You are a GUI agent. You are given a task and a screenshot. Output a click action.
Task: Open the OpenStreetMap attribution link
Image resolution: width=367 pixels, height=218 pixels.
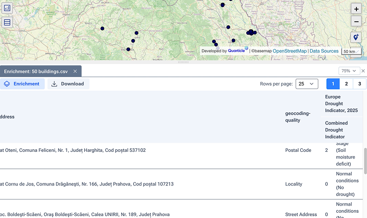click(x=290, y=51)
